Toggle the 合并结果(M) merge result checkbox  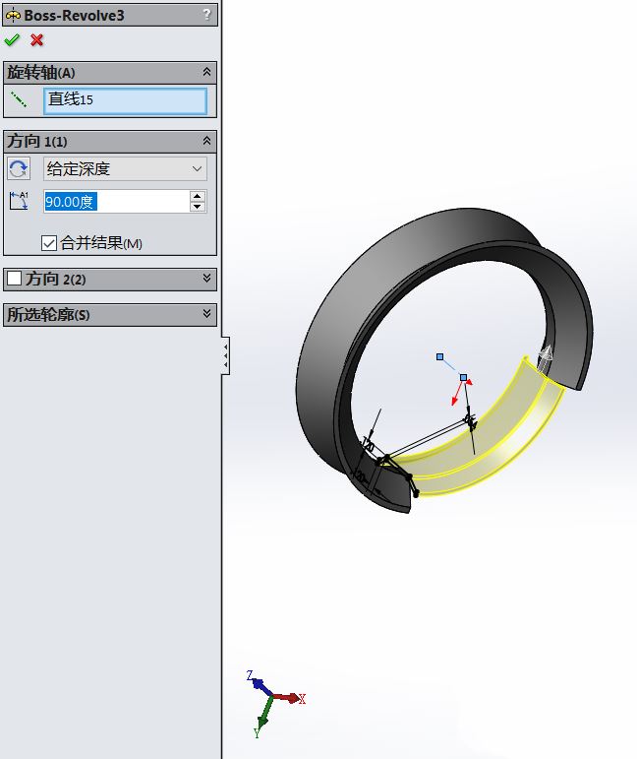point(49,242)
